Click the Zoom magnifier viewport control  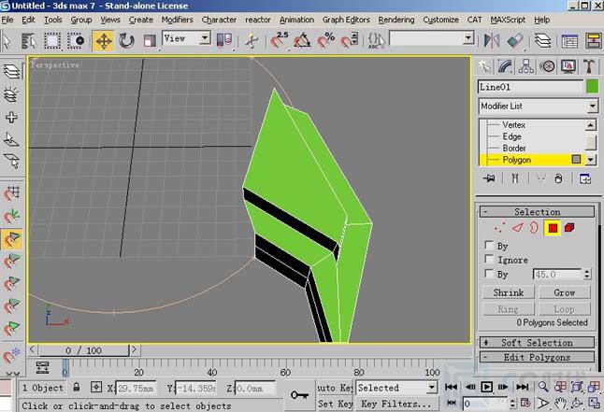tap(543, 387)
